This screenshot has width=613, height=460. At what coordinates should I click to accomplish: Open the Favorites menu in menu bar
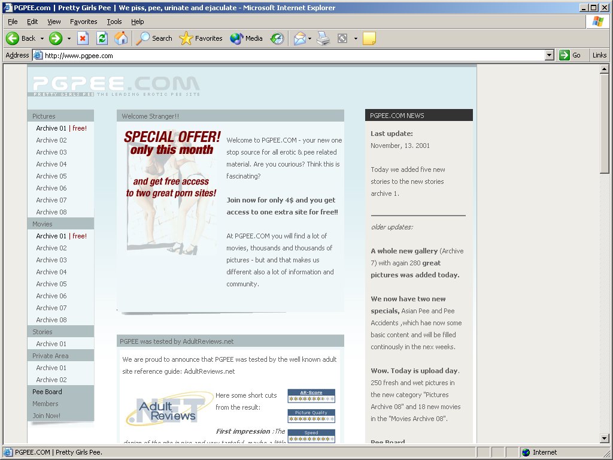point(83,22)
